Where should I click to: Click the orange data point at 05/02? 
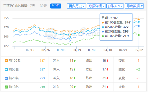pyautogui.click(x=139, y=19)
